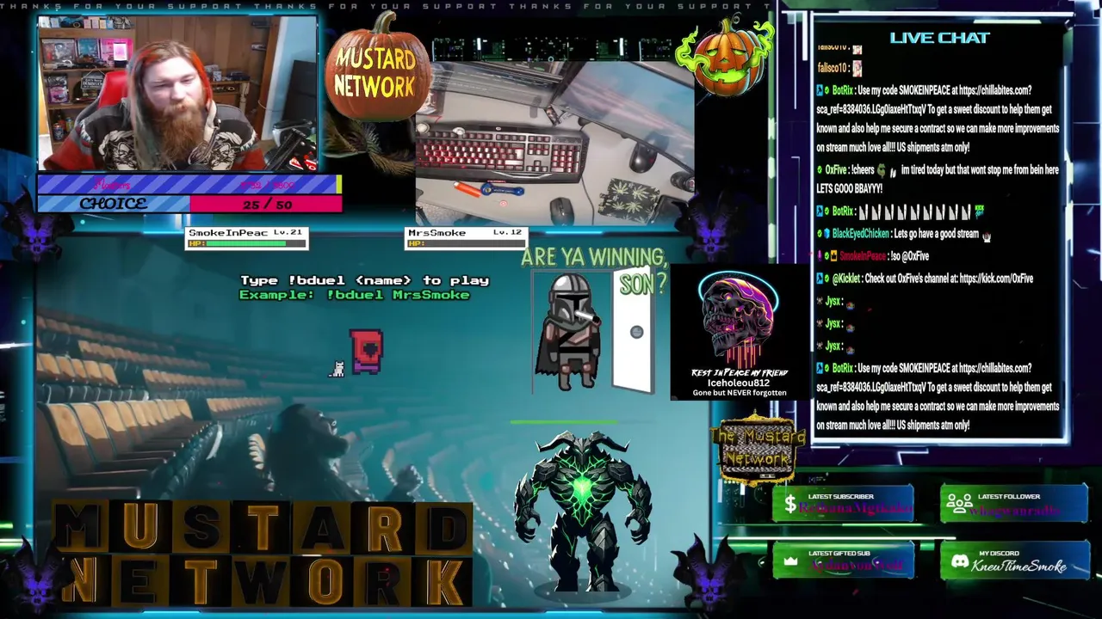1102x619 pixels.
Task: Click the CHOICE label
Action: coord(113,204)
